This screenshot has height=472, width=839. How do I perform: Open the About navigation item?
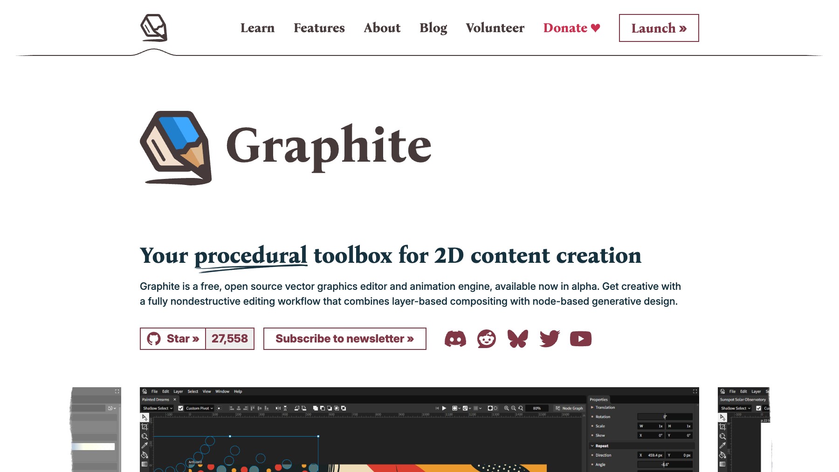coord(382,28)
